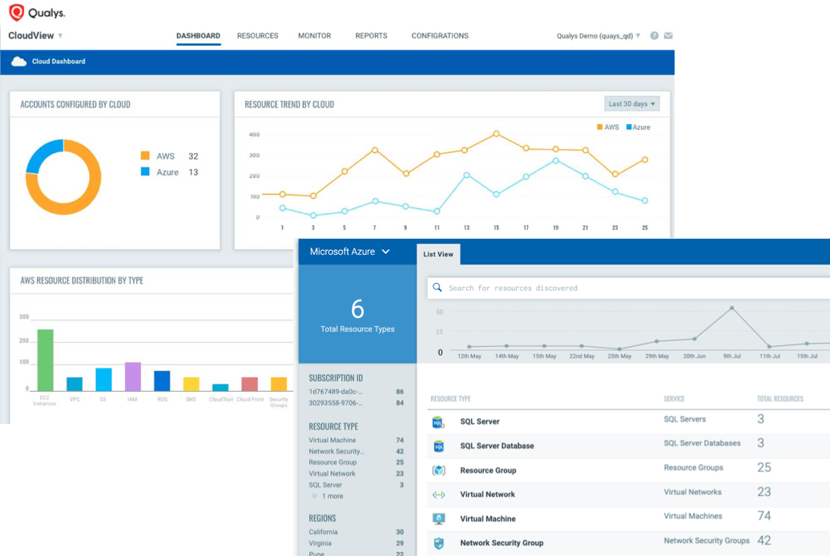
Task: Open the Network Security Group table row
Action: tap(628, 543)
